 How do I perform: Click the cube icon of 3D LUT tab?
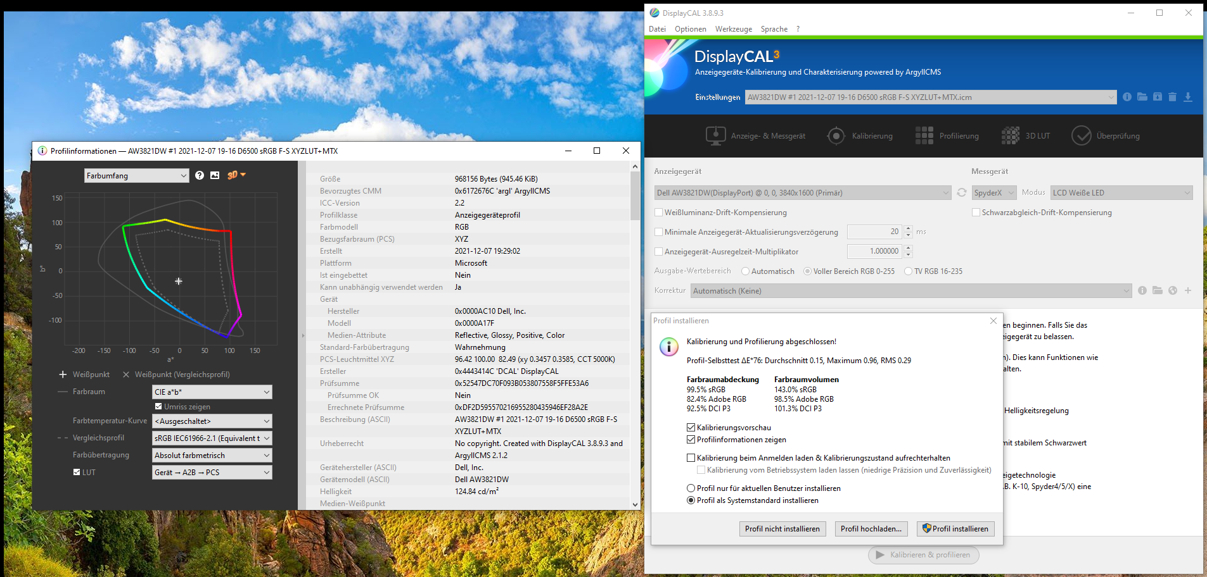click(1011, 135)
